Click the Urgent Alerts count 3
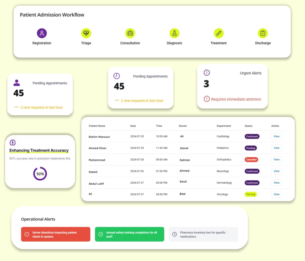 [x=206, y=84]
